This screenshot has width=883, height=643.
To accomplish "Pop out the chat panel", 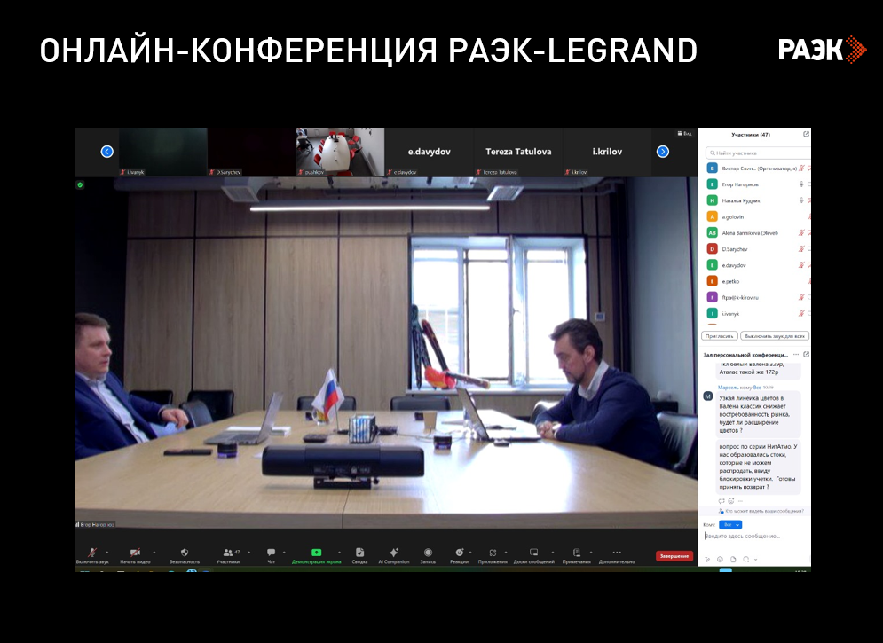I will tap(806, 355).
